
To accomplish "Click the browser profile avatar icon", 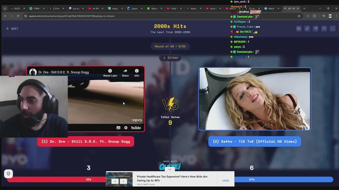I will point(330,16).
